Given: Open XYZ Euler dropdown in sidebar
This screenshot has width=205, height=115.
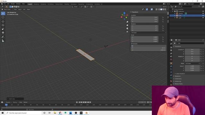Looking at the screenshot, I should [x=149, y=33].
